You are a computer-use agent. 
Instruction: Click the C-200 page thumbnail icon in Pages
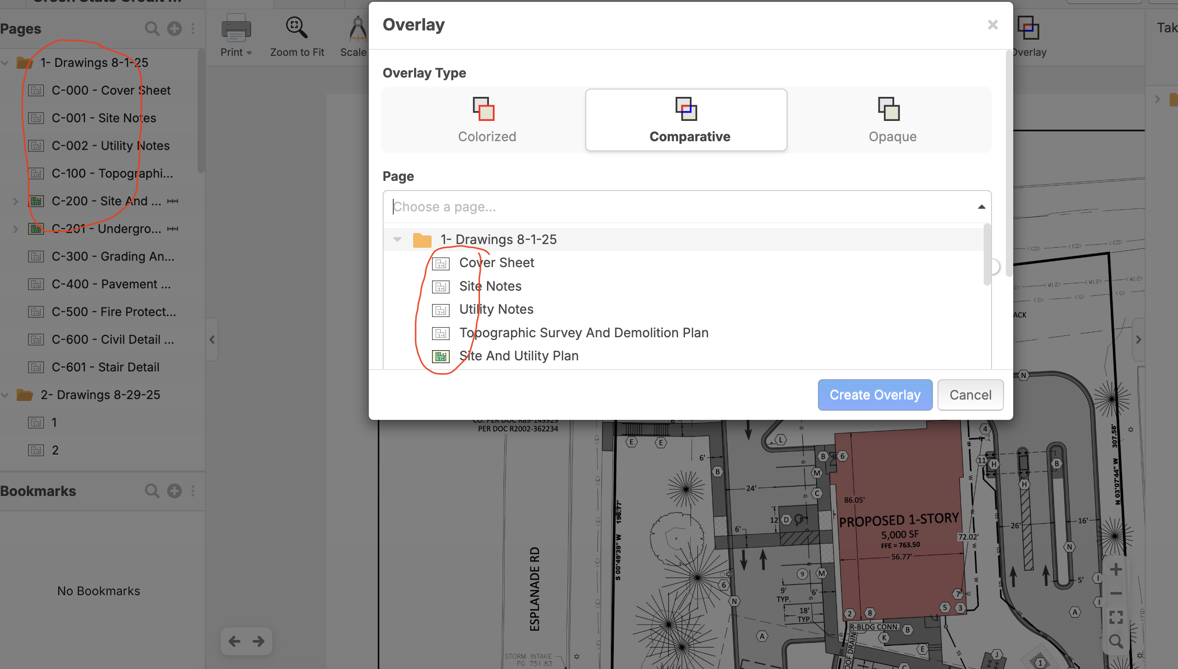point(36,201)
